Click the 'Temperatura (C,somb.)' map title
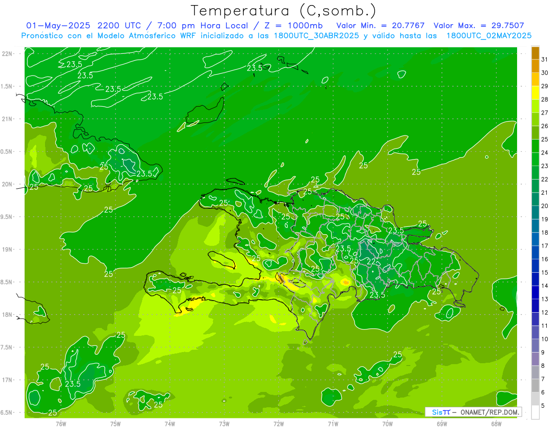This screenshot has height=430, width=557. (x=284, y=11)
